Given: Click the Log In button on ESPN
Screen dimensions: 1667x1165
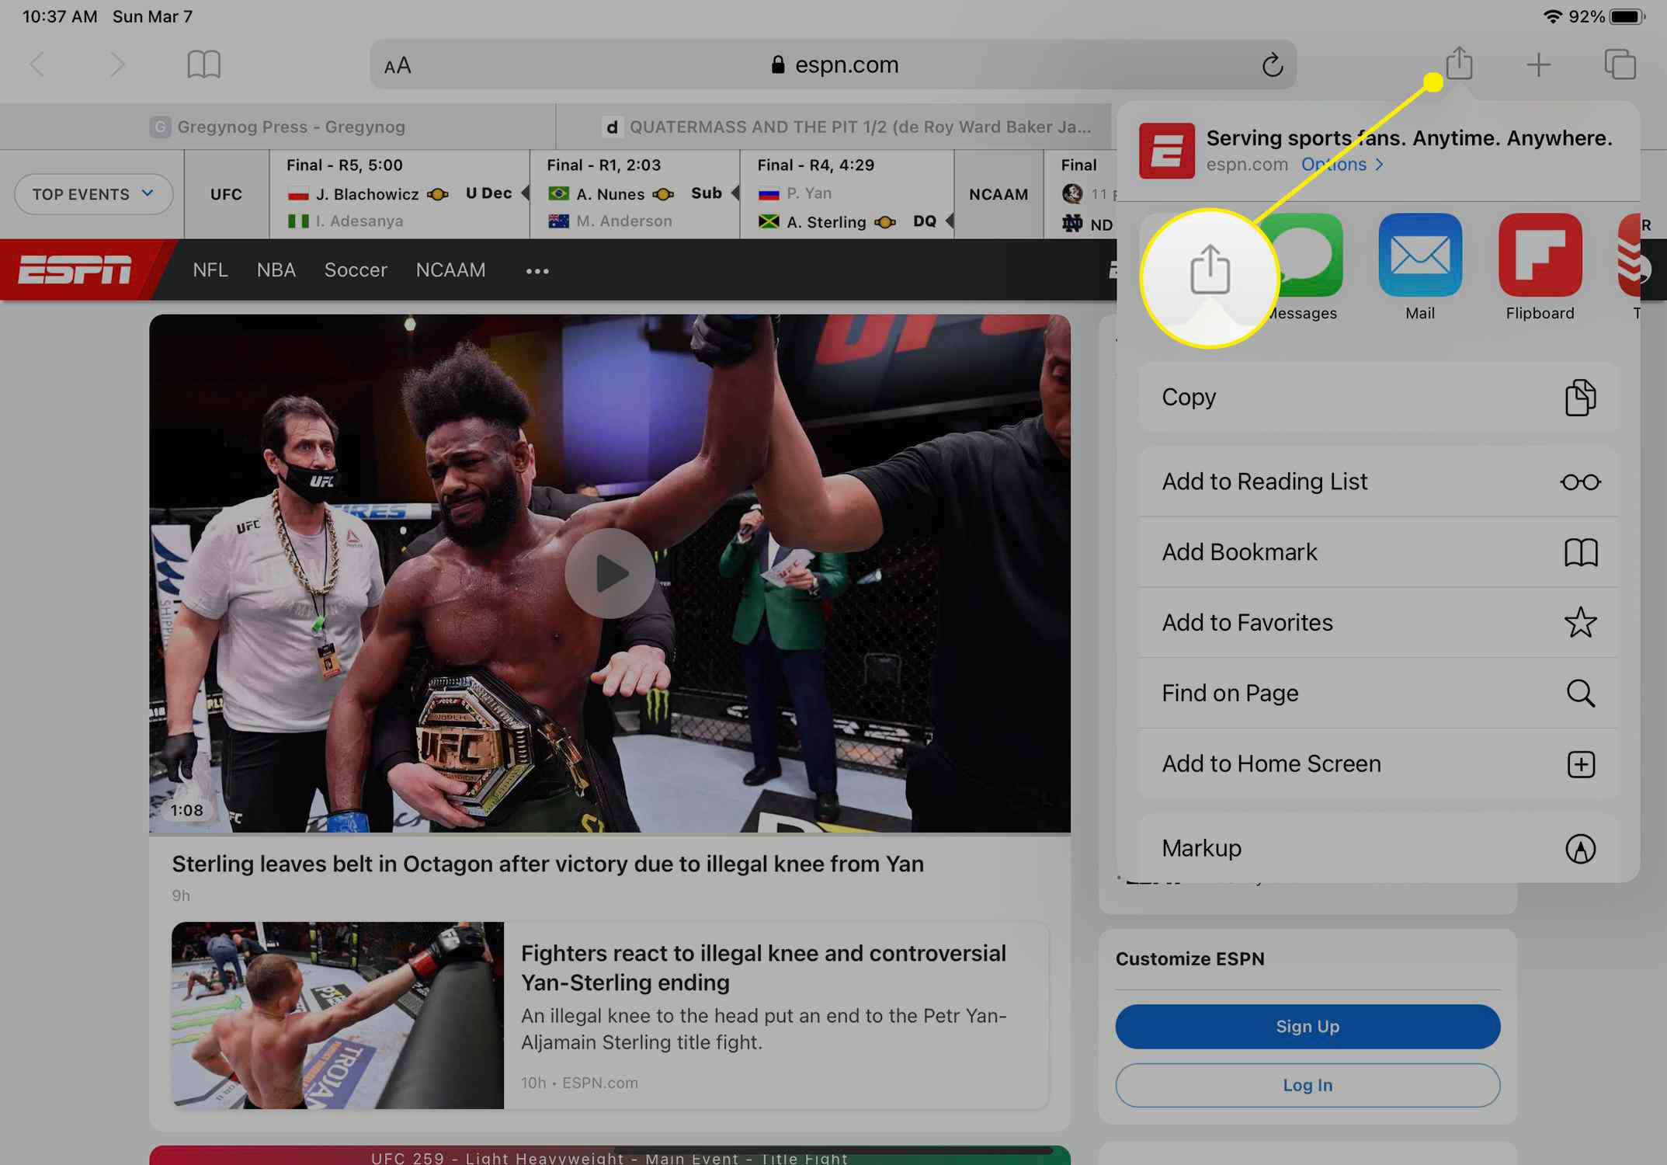Looking at the screenshot, I should pyautogui.click(x=1308, y=1085).
